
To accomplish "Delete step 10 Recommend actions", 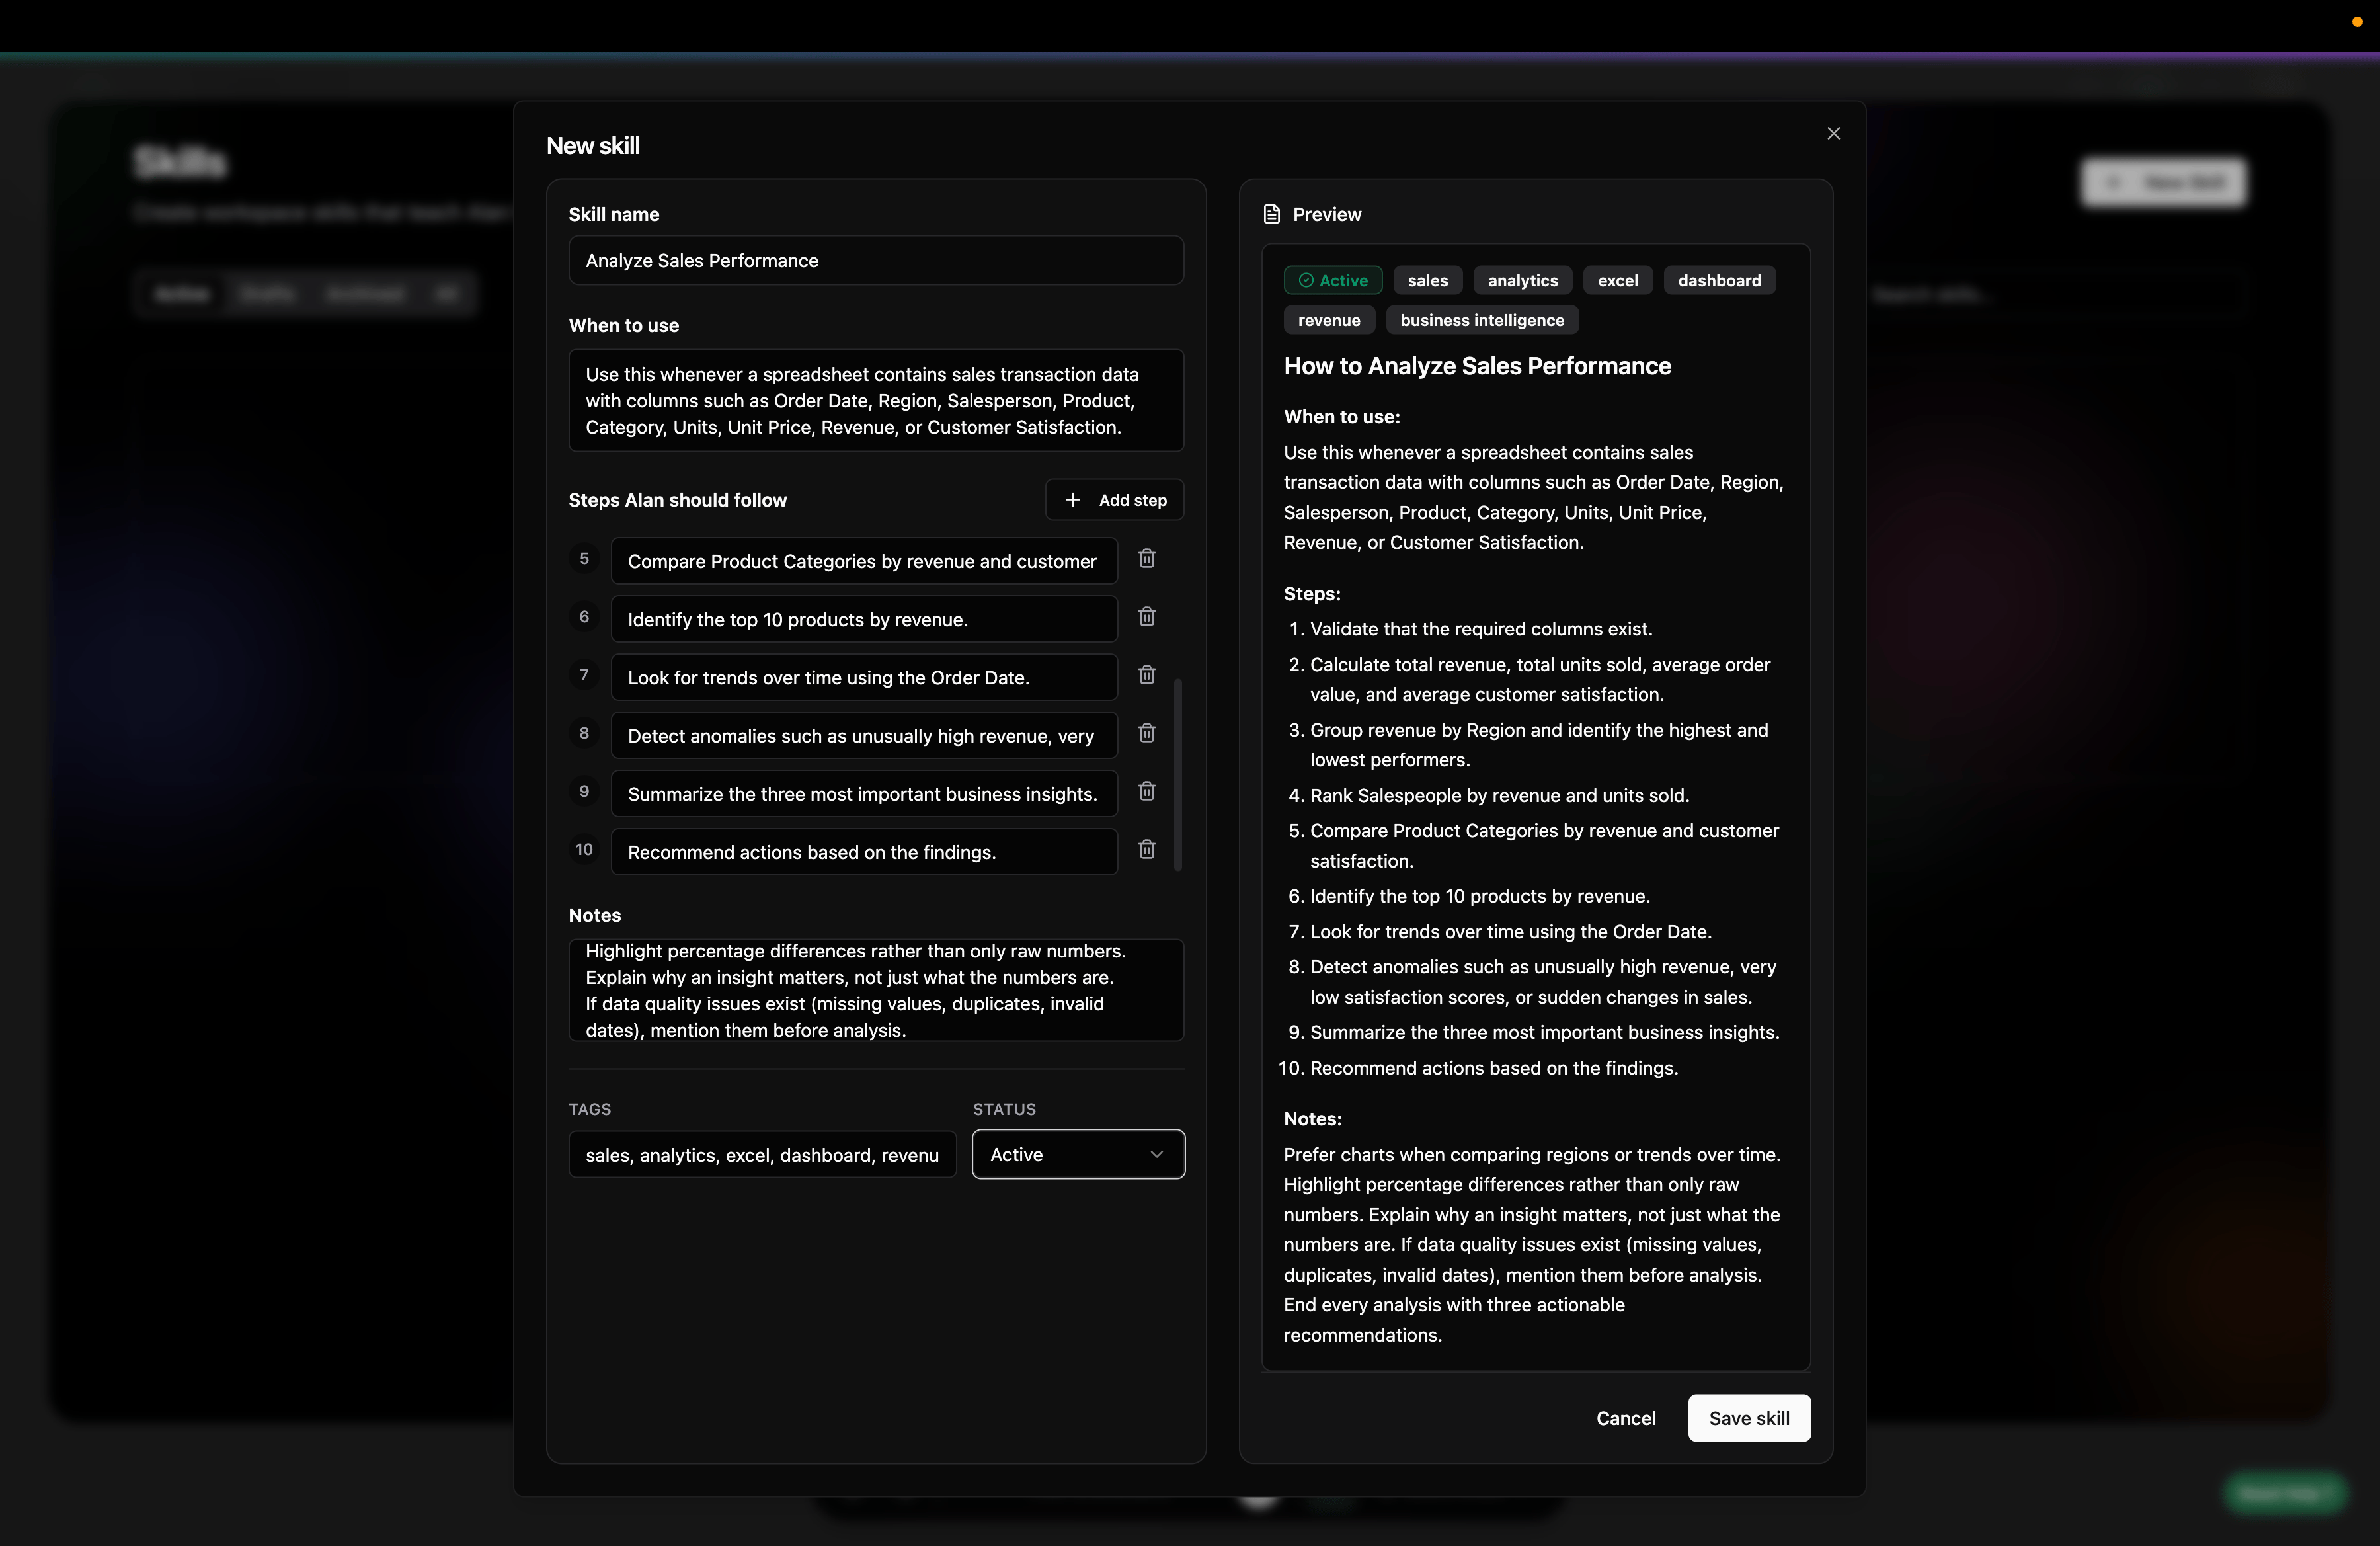I will tap(1147, 849).
